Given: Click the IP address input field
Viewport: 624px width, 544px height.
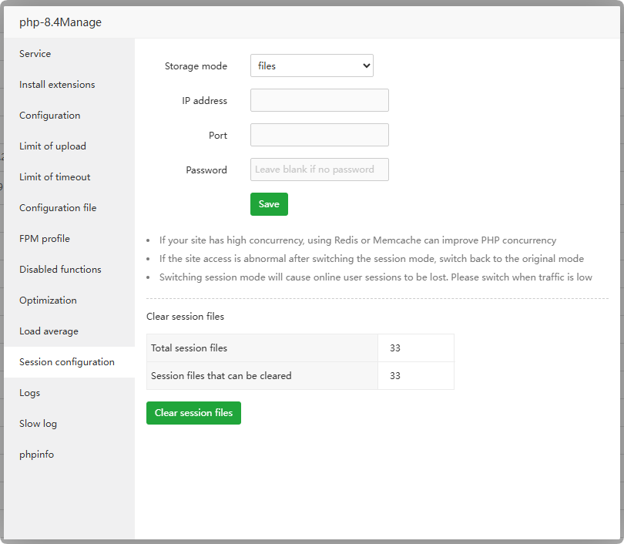Looking at the screenshot, I should pyautogui.click(x=319, y=100).
